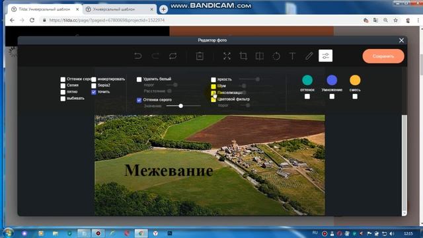The height and width of the screenshot is (238, 423).
Task: Check the пятно filter checkbox
Action: (63, 92)
